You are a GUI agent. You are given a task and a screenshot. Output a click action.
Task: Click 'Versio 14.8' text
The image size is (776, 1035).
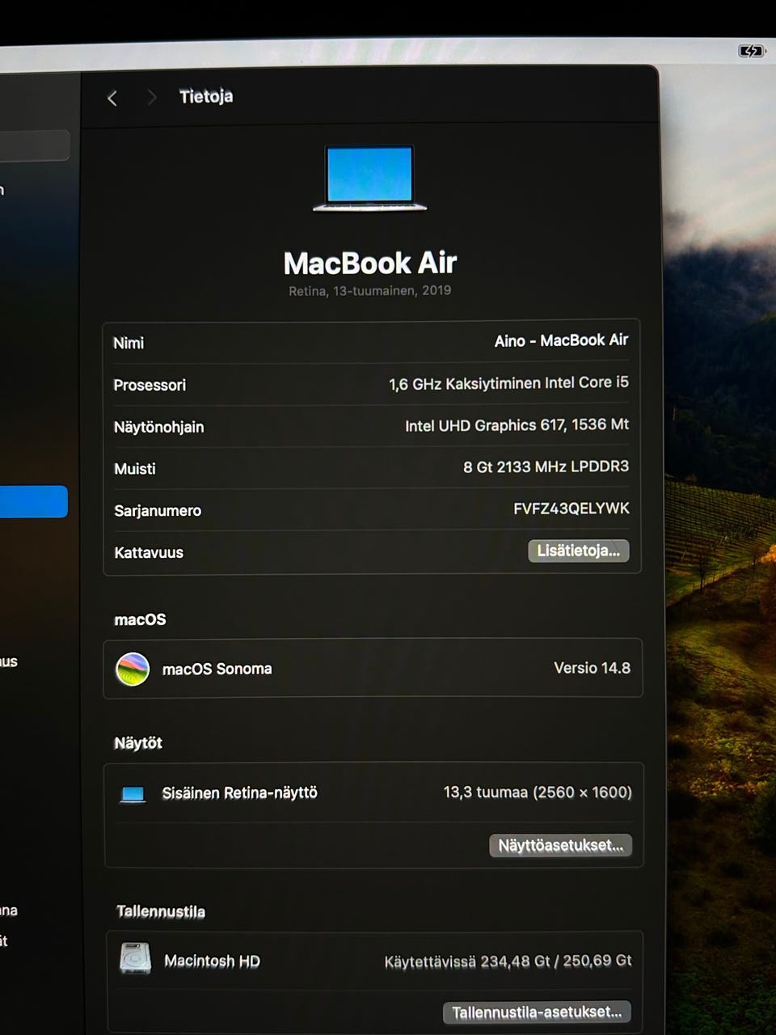(x=592, y=668)
